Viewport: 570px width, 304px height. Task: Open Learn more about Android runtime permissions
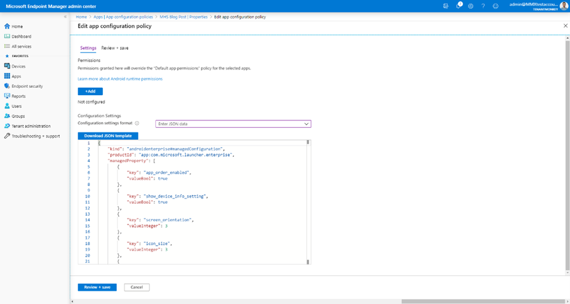coord(120,79)
